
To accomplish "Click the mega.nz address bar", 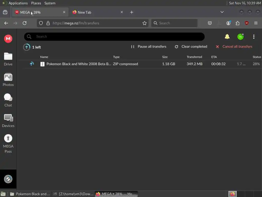I will (x=93, y=23).
